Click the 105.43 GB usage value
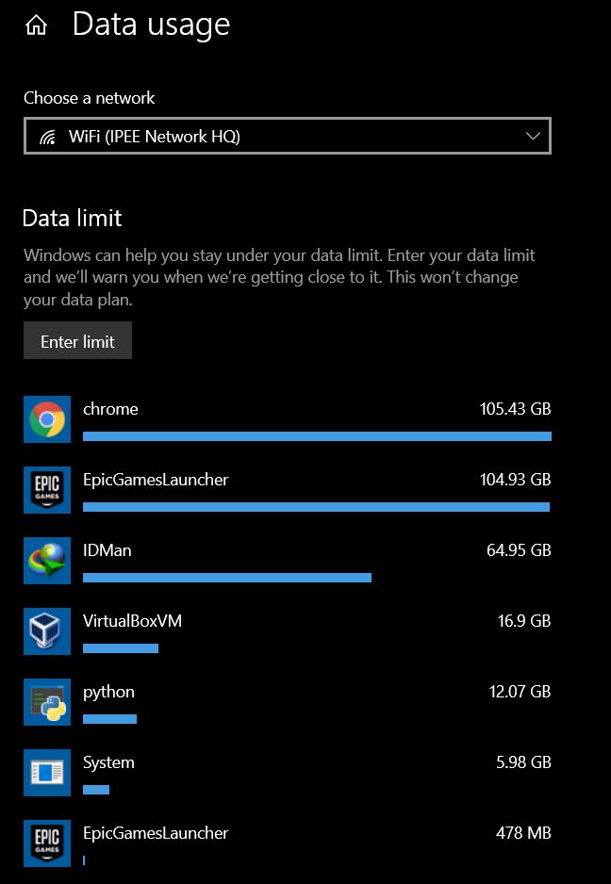 point(515,409)
